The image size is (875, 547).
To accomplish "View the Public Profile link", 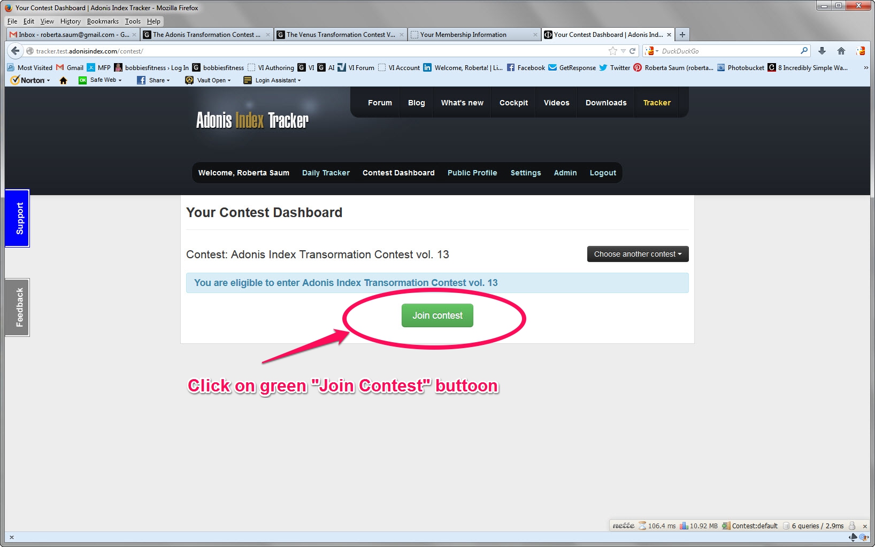I will [472, 173].
